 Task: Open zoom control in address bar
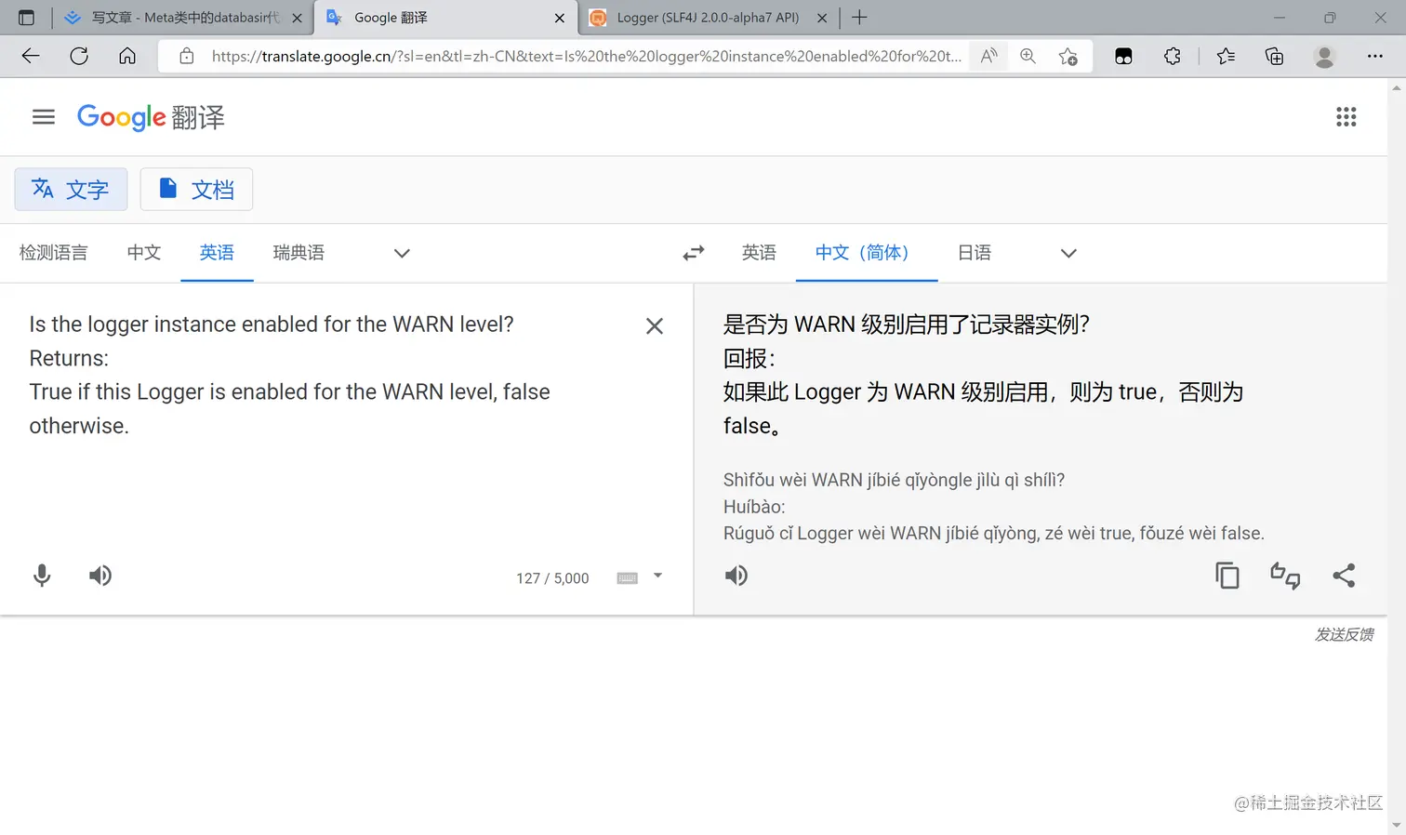point(1028,56)
